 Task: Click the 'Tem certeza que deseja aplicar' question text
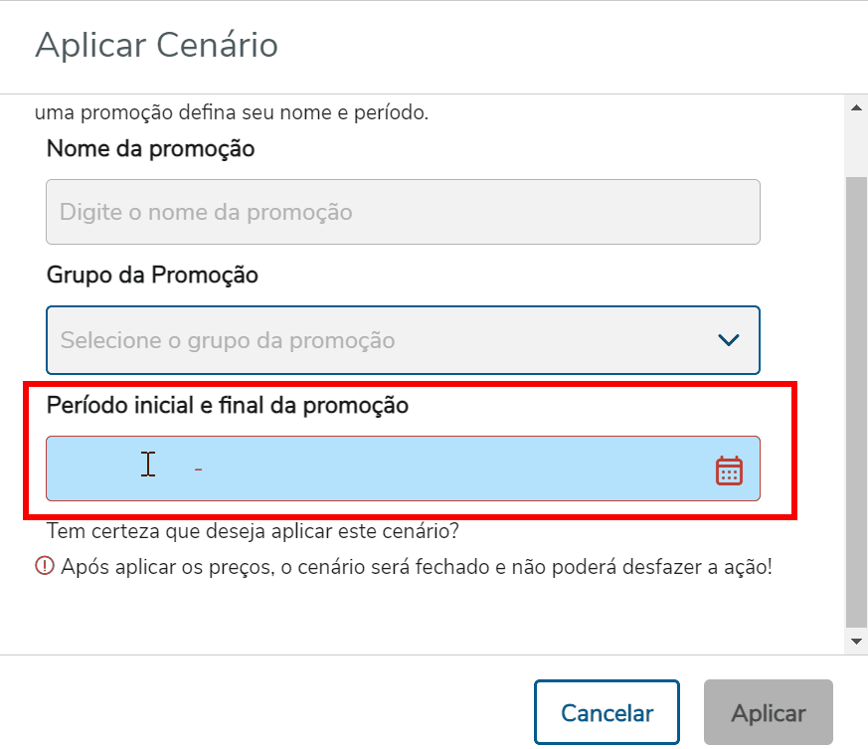pyautogui.click(x=253, y=532)
